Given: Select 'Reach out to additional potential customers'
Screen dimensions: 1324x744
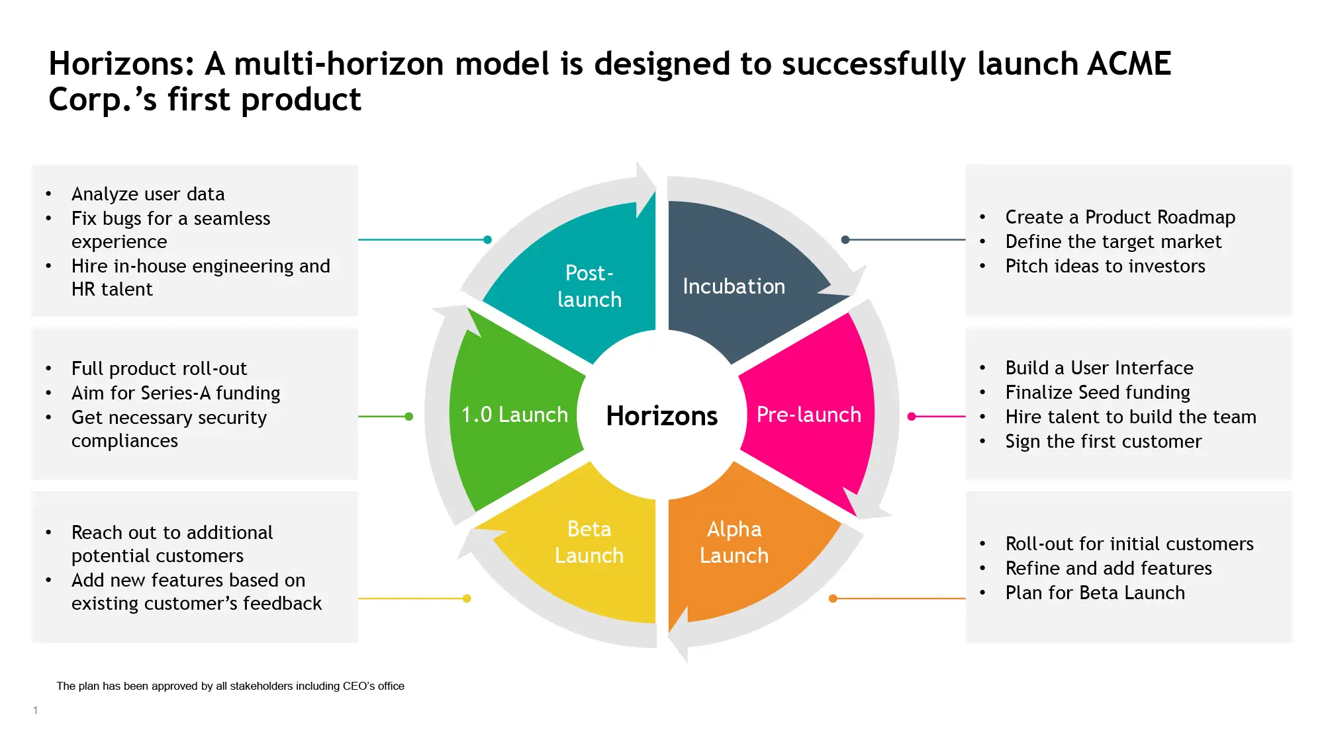Looking at the screenshot, I should pyautogui.click(x=172, y=544).
